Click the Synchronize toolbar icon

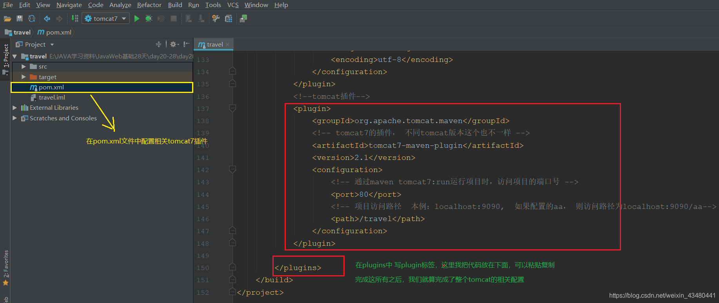click(32, 18)
